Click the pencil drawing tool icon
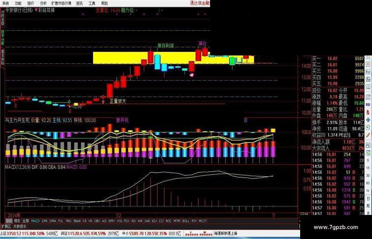This screenshot has width=372, height=239. [368, 135]
